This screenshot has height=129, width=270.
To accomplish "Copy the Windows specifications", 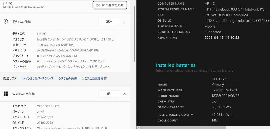I will pyautogui.click(x=109, y=94).
